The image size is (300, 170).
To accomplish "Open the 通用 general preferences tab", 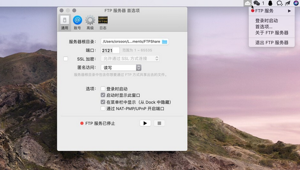I will pos(65,22).
